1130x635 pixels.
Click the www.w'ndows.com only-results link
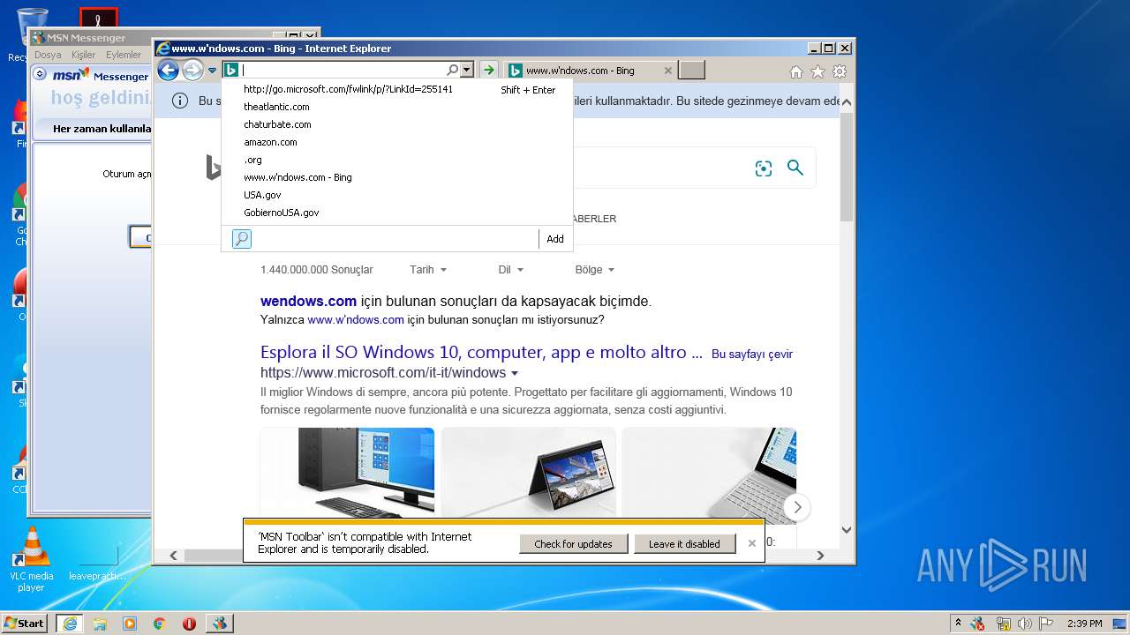(x=356, y=319)
